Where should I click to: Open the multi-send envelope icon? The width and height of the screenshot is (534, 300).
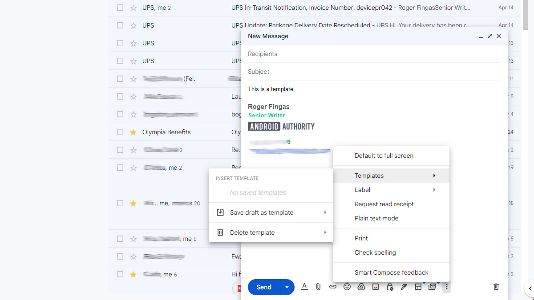click(432, 287)
